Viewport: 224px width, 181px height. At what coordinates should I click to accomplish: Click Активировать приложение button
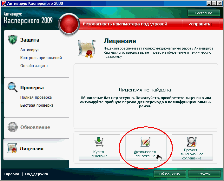(x=146, y=147)
